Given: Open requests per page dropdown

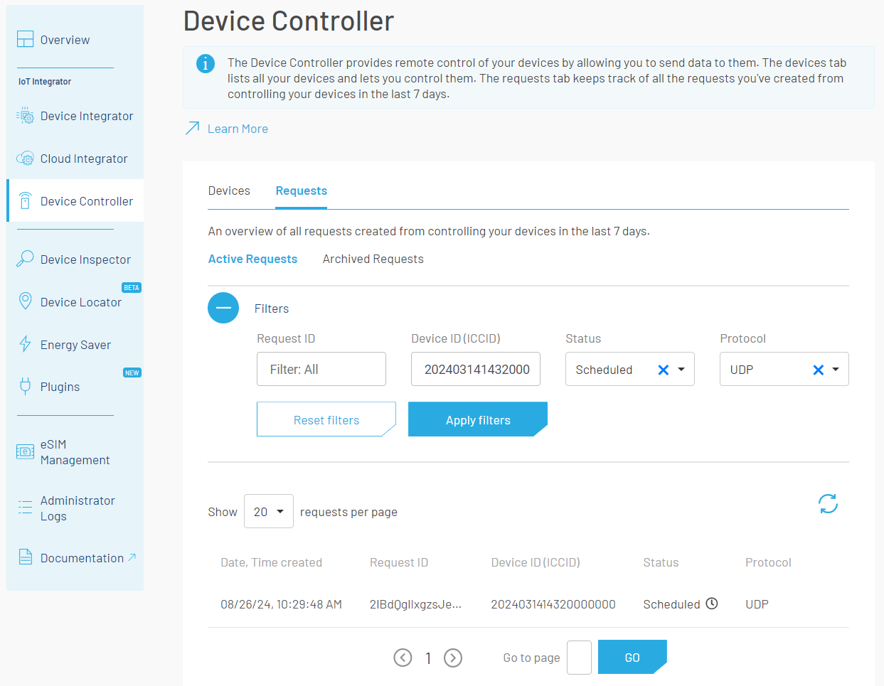Looking at the screenshot, I should [x=269, y=511].
